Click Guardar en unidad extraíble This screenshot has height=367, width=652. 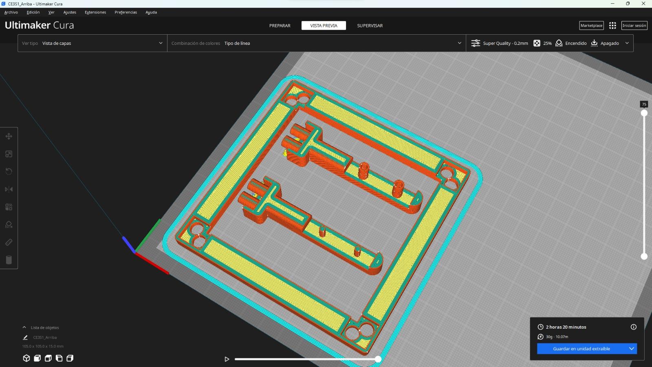(x=582, y=349)
